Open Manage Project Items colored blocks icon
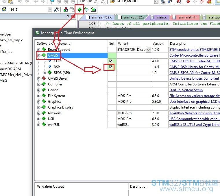Image resolution: width=220 pixels, height=196 pixels. point(66,10)
